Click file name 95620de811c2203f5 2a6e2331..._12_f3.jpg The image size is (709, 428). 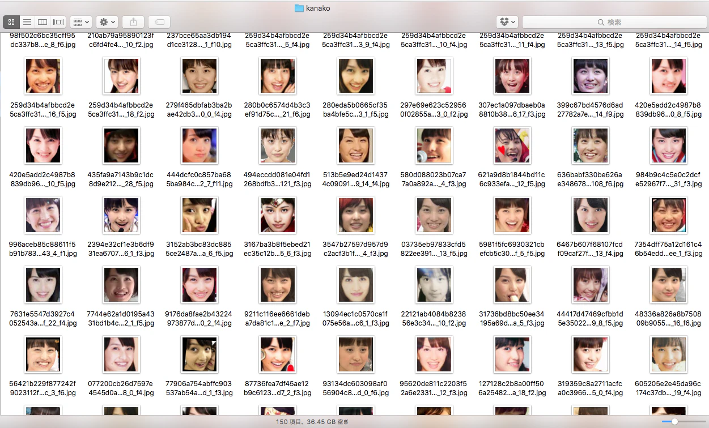tap(434, 388)
